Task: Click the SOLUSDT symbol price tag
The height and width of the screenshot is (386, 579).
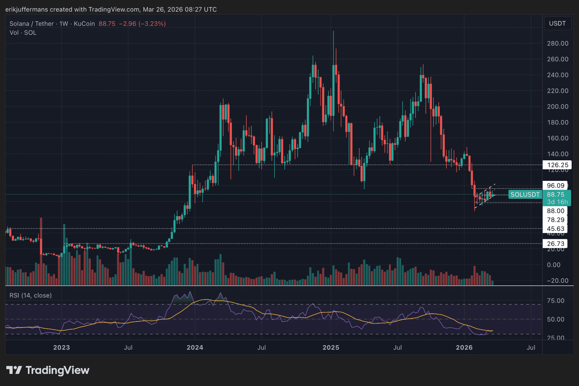Action: coord(525,195)
